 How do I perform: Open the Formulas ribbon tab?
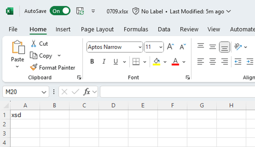(136, 29)
